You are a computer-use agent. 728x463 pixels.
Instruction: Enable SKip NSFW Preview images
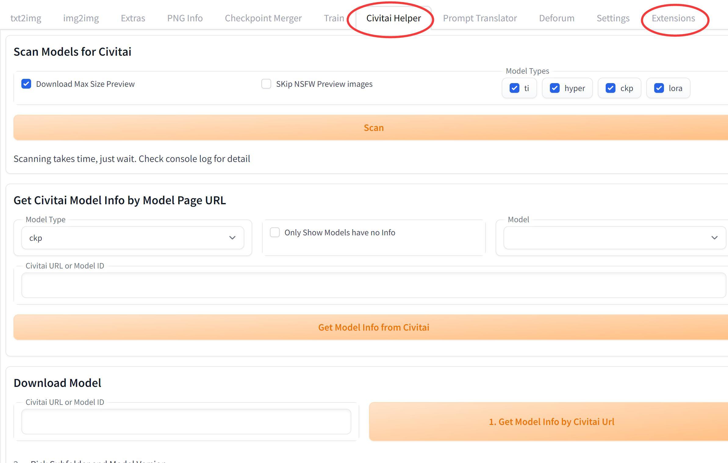[x=266, y=84]
